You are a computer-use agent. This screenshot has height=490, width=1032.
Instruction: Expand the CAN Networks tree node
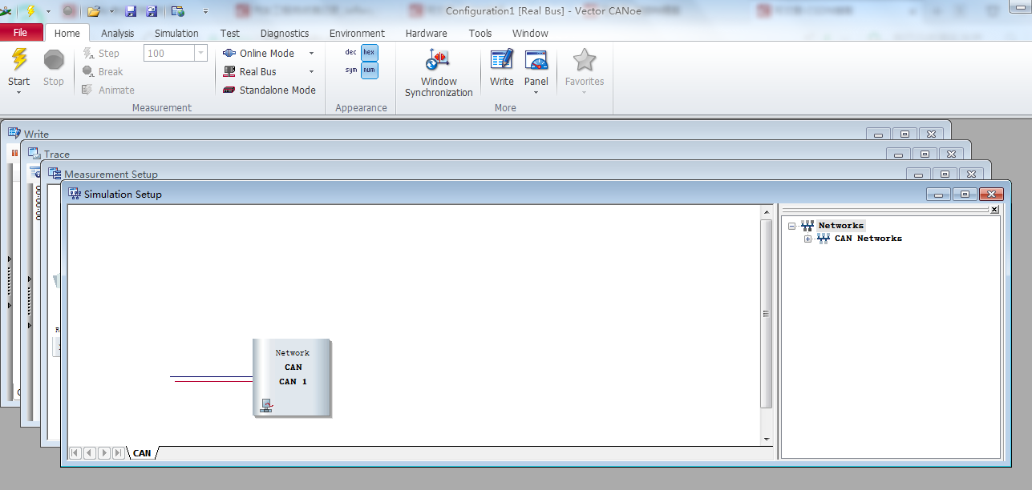807,239
